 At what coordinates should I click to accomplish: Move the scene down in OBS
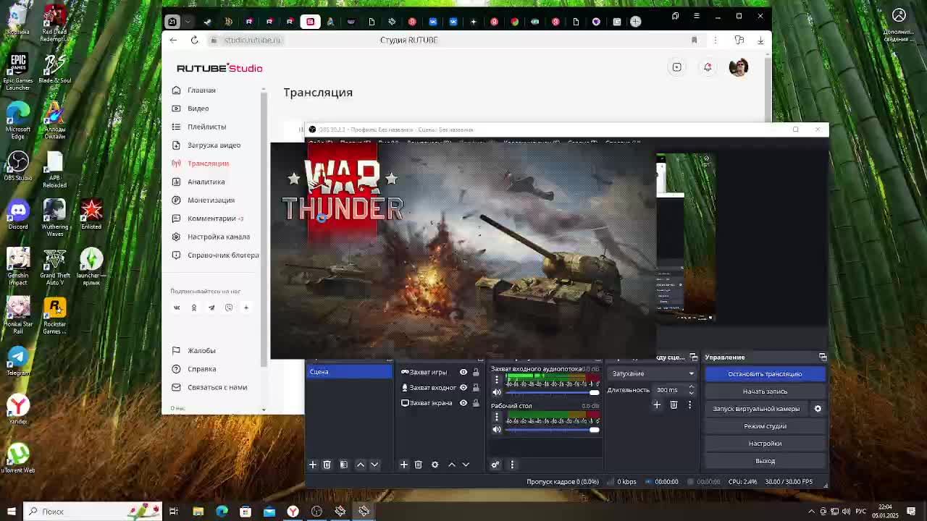point(374,465)
